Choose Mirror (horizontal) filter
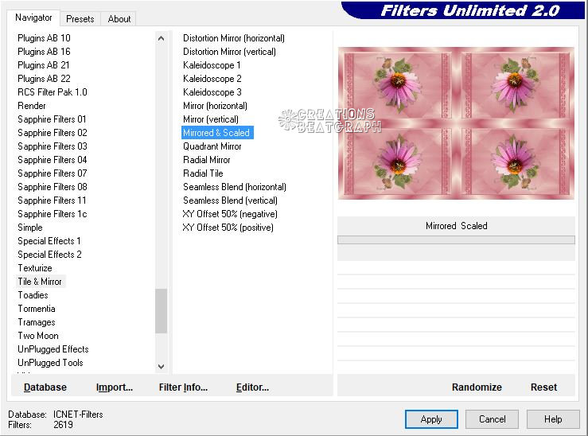This screenshot has height=436, width=588. click(x=215, y=106)
